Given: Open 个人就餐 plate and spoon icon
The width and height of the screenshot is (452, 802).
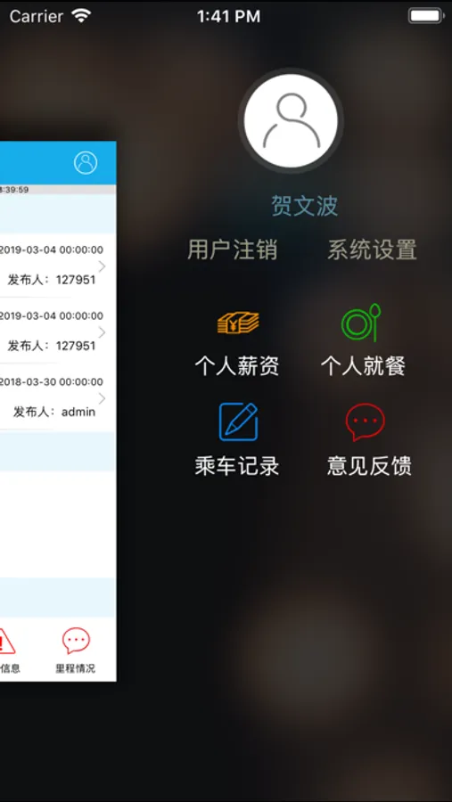Looking at the screenshot, I should tap(361, 323).
